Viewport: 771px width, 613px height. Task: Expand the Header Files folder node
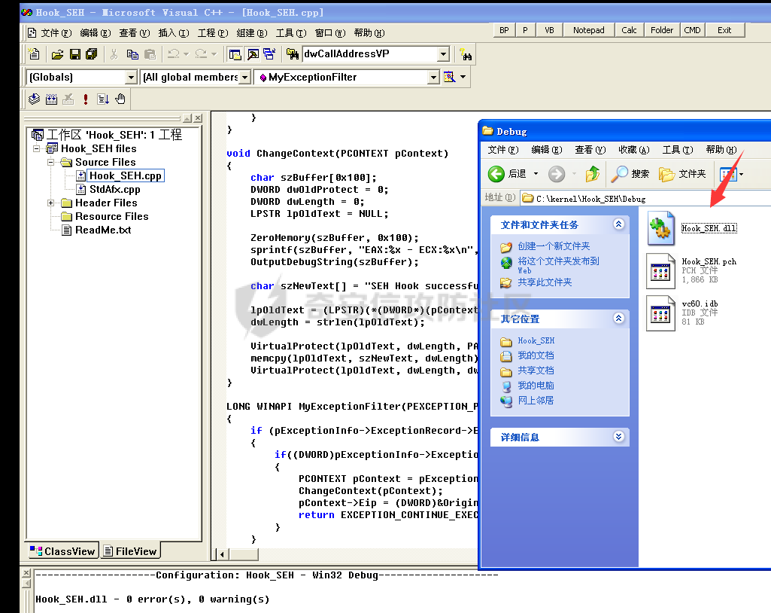pos(50,203)
